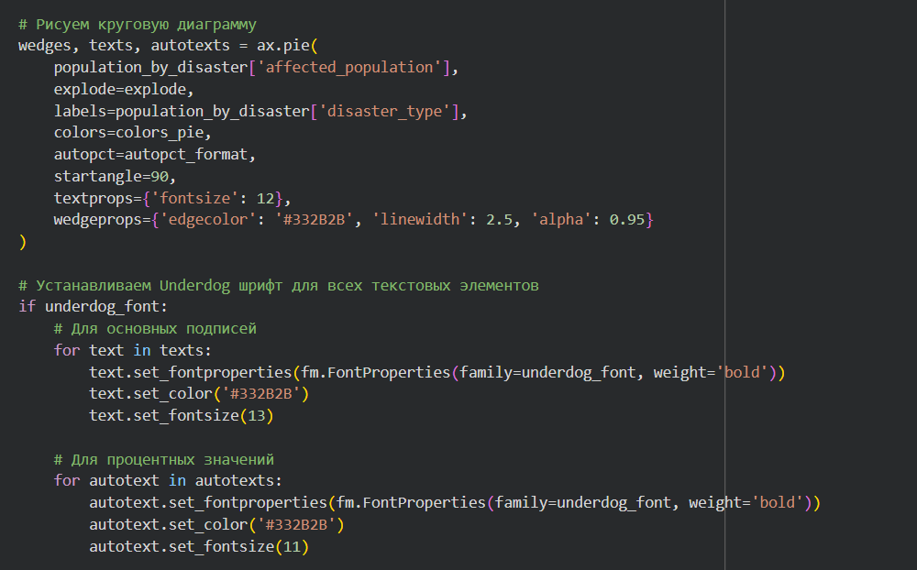Screen dimensions: 917x570
Task: Click the comment "# Для основных подписей"
Action: click(x=155, y=329)
